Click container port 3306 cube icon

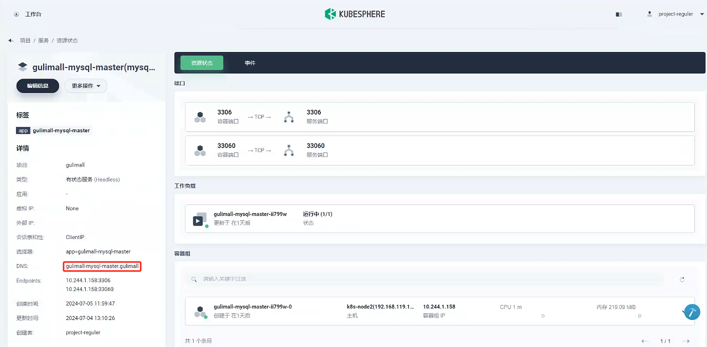tap(200, 116)
